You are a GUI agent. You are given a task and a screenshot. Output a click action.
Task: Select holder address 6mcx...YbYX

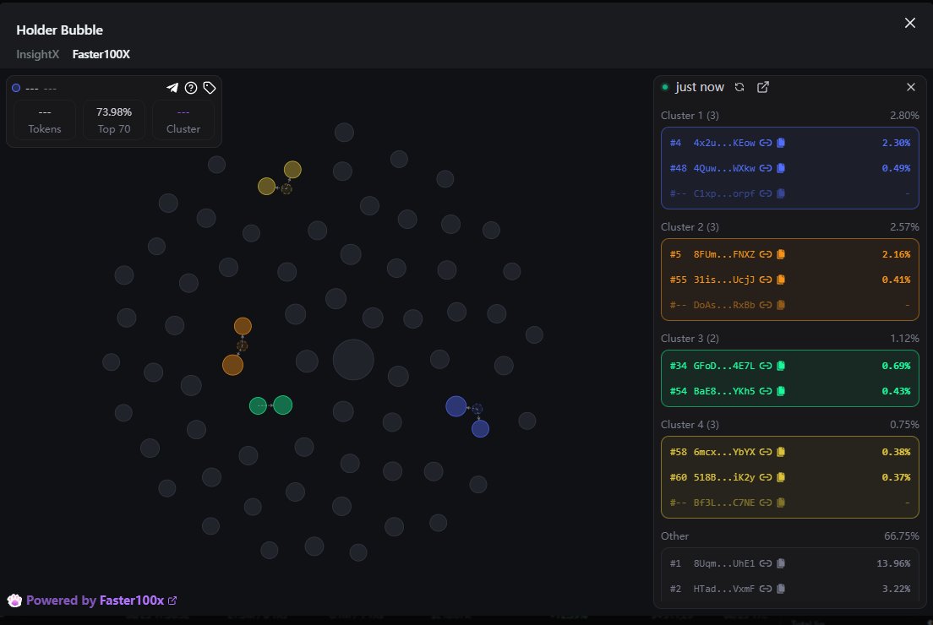click(724, 452)
